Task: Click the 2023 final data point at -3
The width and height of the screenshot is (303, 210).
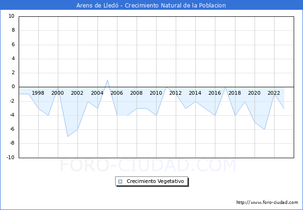Action: click(x=284, y=108)
